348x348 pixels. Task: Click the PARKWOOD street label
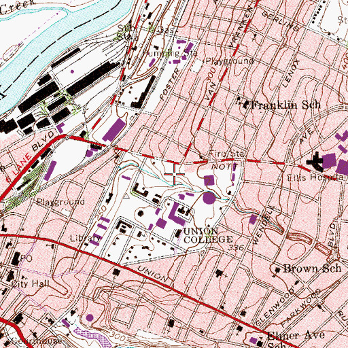[x=302, y=308]
